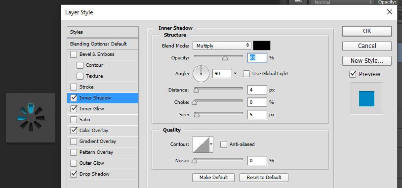
Task: Focus the Opacity percent field
Action: click(257, 58)
